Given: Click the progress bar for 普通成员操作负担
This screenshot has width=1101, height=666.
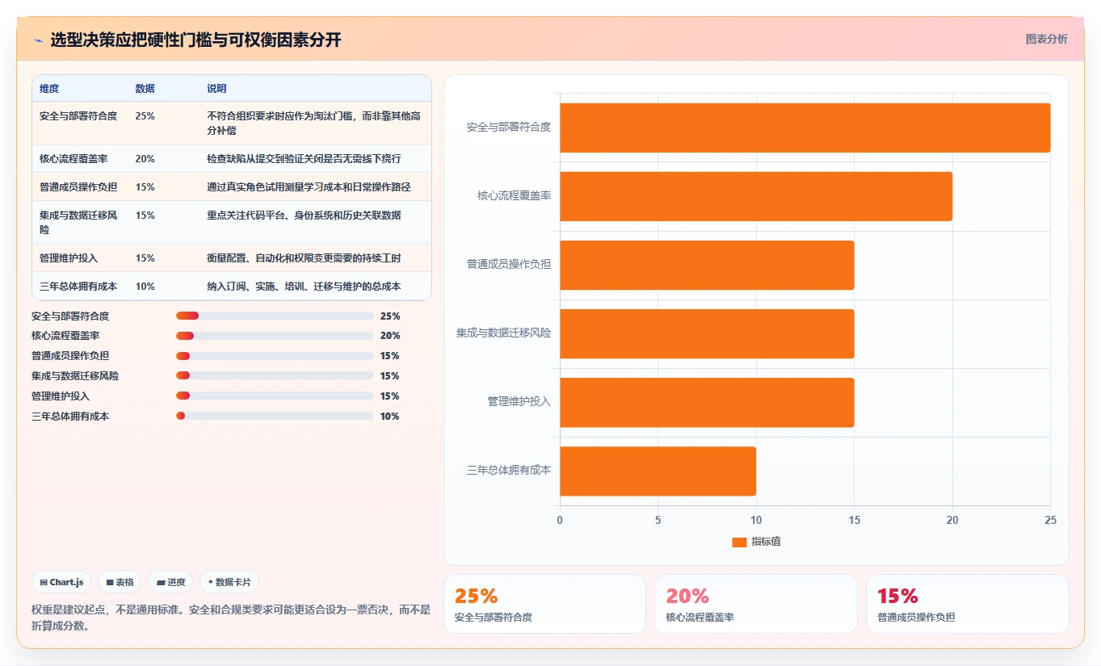Looking at the screenshot, I should tap(275, 356).
